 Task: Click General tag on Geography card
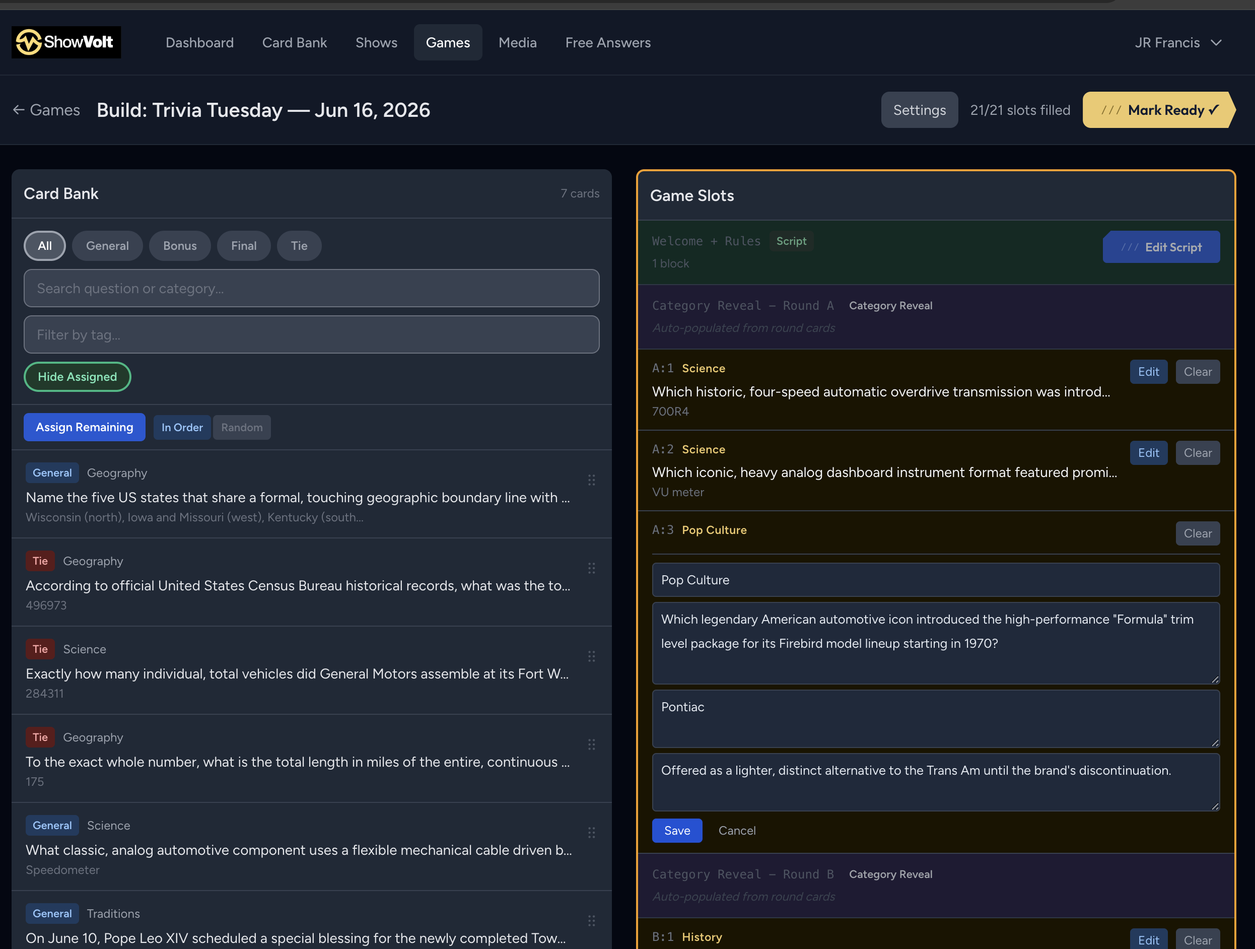click(52, 473)
